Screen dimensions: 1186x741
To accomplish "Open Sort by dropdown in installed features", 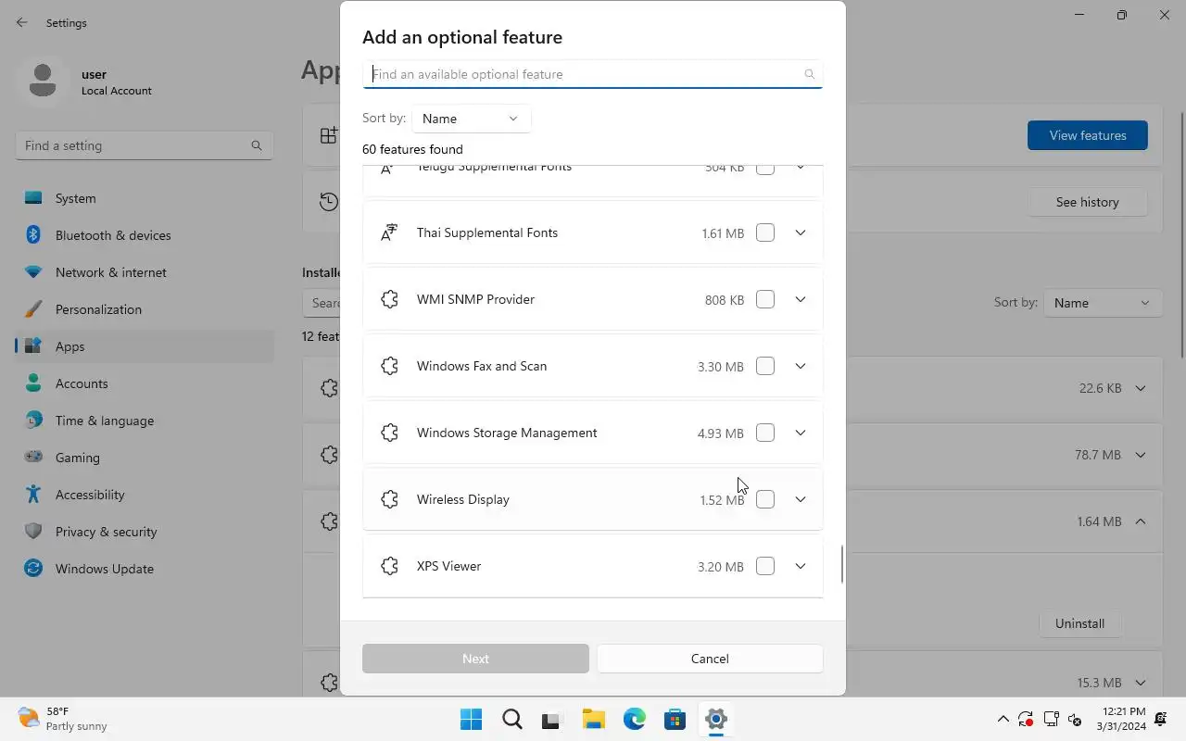I will (1103, 303).
